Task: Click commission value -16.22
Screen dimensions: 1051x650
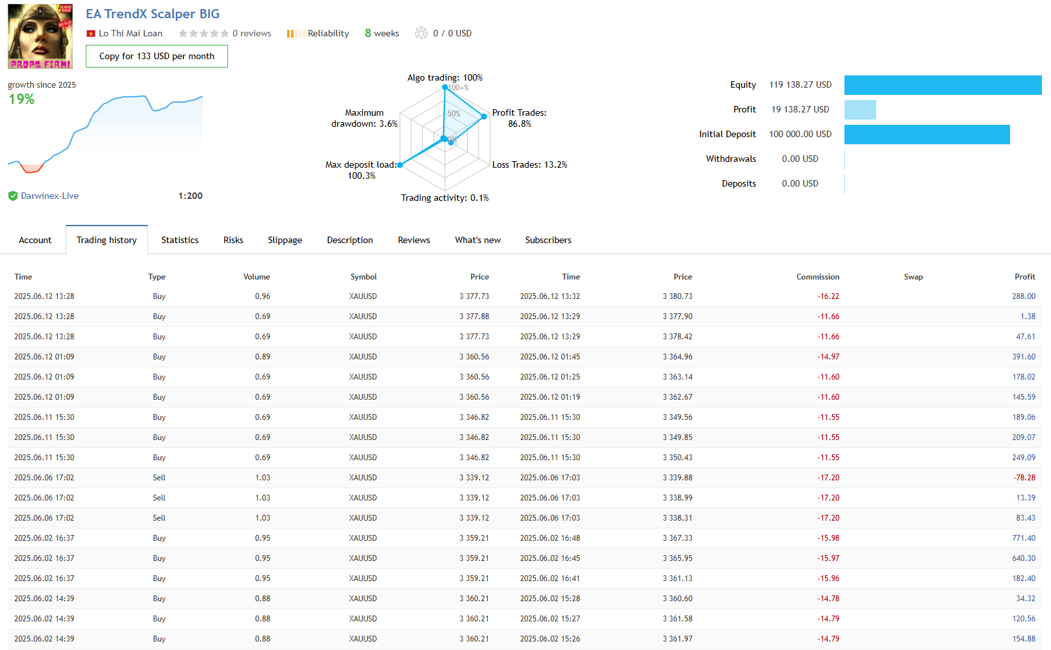Action: point(828,296)
